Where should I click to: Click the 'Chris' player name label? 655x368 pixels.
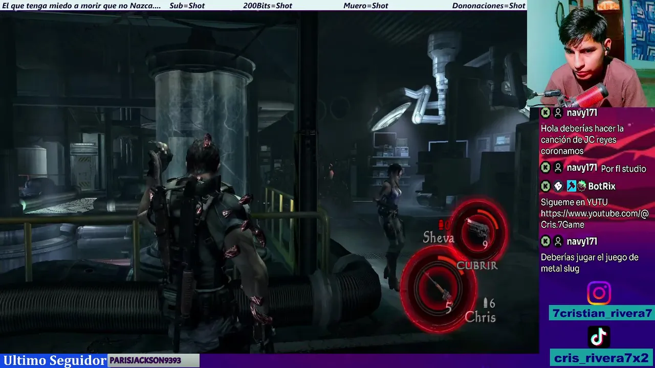[480, 317]
